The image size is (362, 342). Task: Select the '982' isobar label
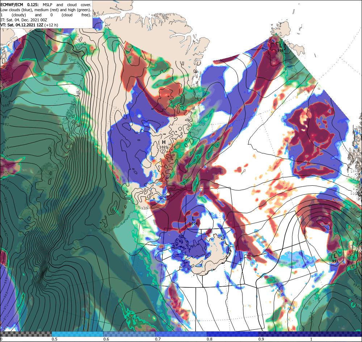pos(6,124)
